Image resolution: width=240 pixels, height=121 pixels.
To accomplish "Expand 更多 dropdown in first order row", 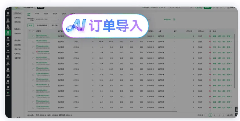I will pos(229,36).
